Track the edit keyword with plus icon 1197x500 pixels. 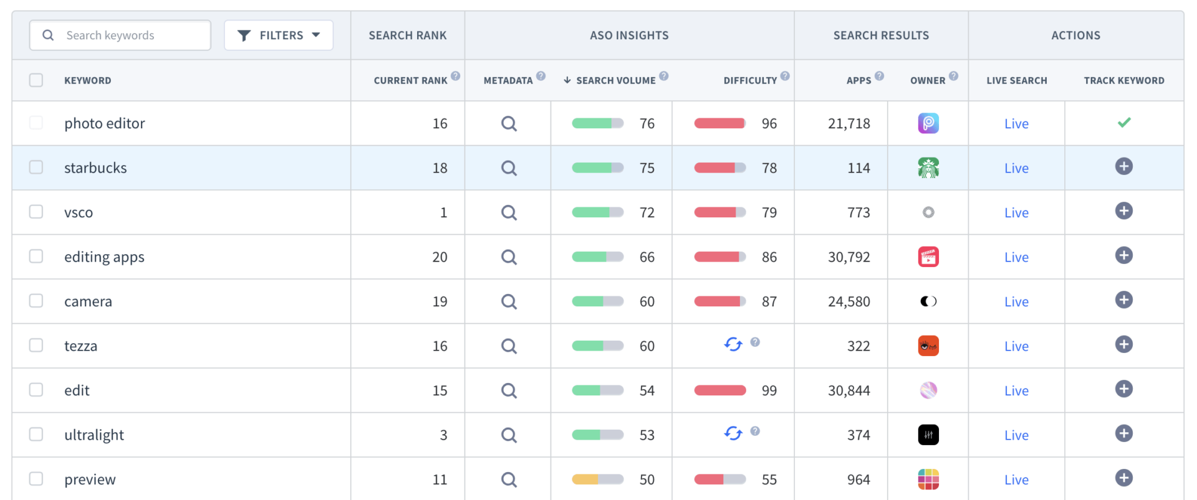(x=1123, y=389)
